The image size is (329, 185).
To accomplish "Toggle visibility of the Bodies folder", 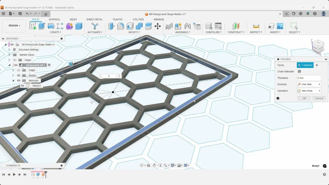I will (19, 75).
